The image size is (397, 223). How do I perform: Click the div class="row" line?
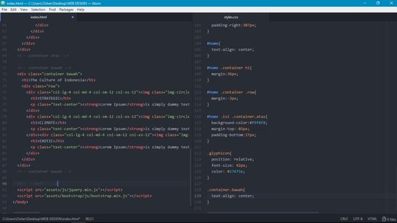tap(40, 86)
